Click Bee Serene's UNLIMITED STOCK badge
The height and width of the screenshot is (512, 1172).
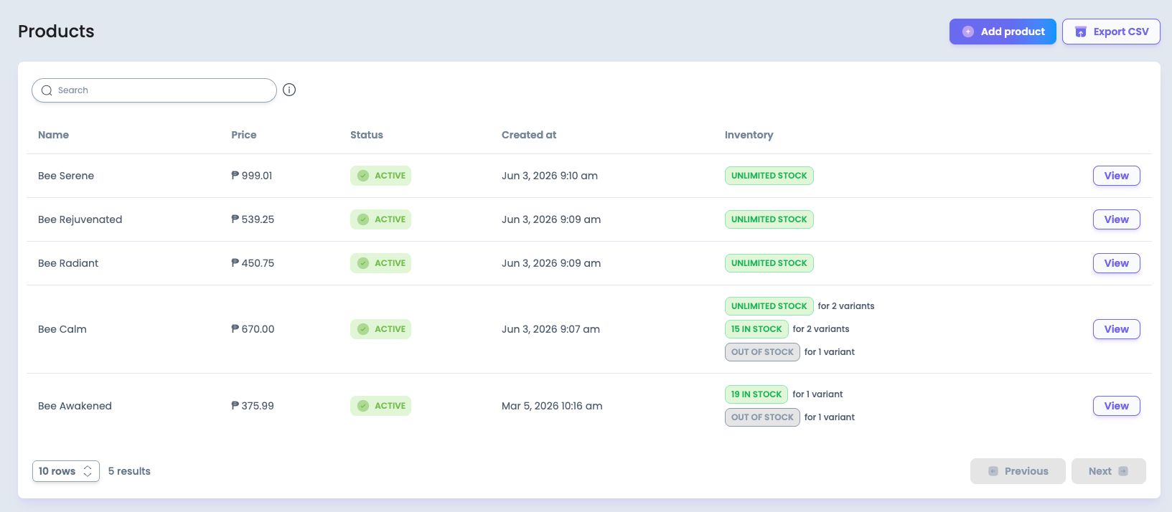click(769, 176)
